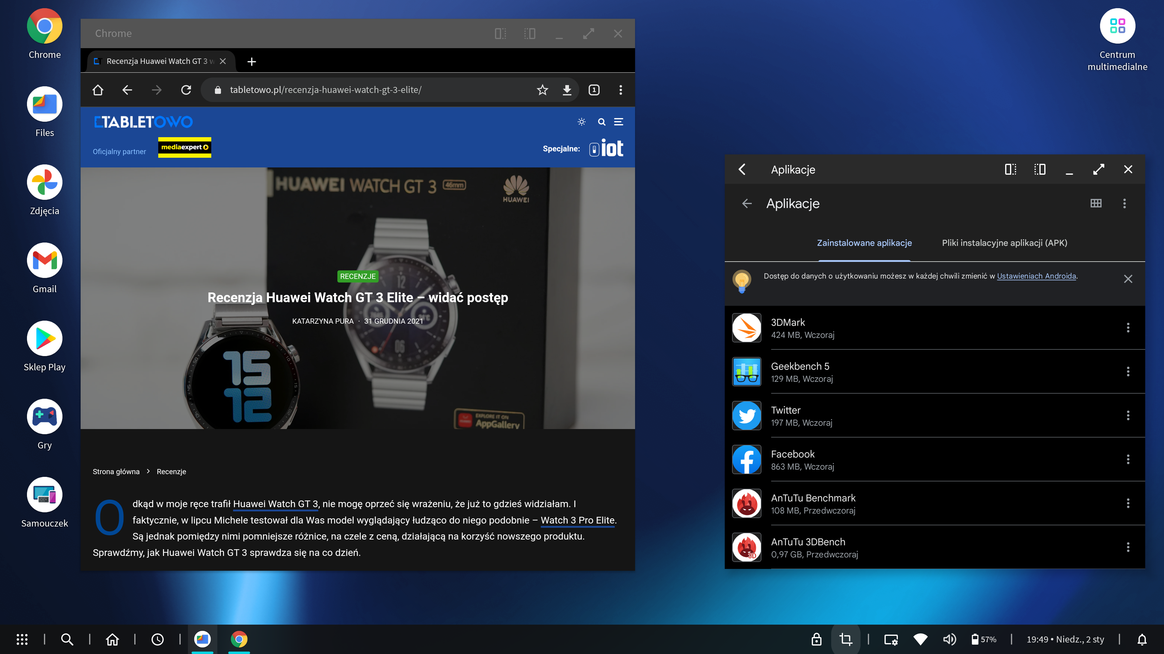Image resolution: width=1164 pixels, height=654 pixels.
Task: Select the 3DMark app row
Action: 935,328
